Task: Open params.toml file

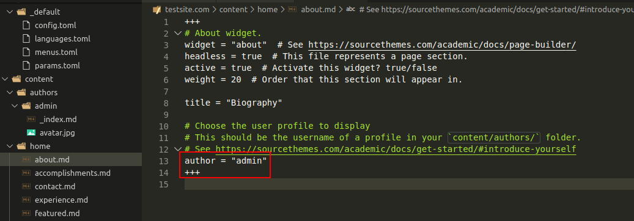Action: pyautogui.click(x=57, y=65)
